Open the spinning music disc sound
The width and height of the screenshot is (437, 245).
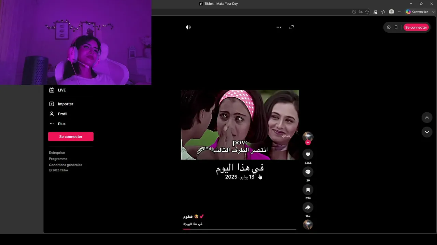[x=308, y=225]
